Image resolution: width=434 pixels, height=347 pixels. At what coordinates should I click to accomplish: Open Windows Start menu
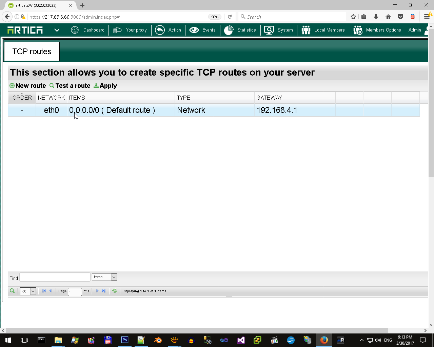pyautogui.click(x=8, y=340)
